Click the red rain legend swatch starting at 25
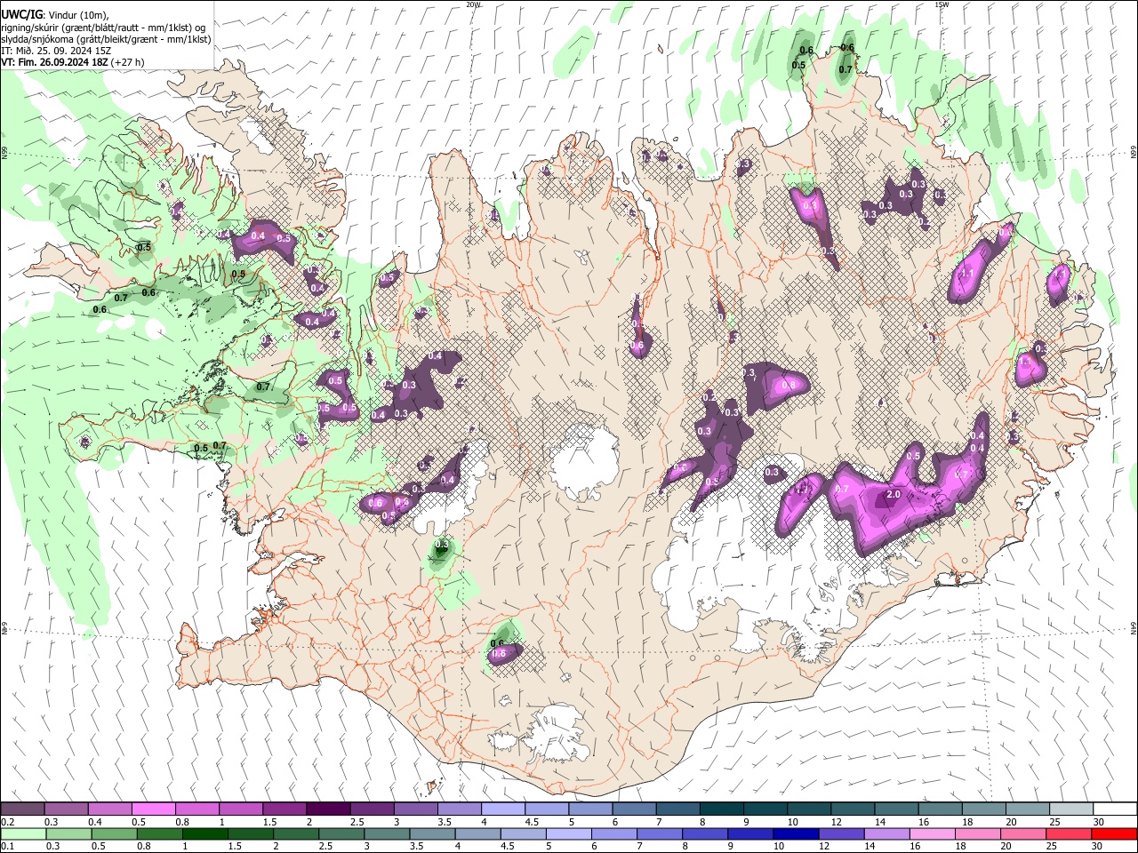 (1067, 833)
